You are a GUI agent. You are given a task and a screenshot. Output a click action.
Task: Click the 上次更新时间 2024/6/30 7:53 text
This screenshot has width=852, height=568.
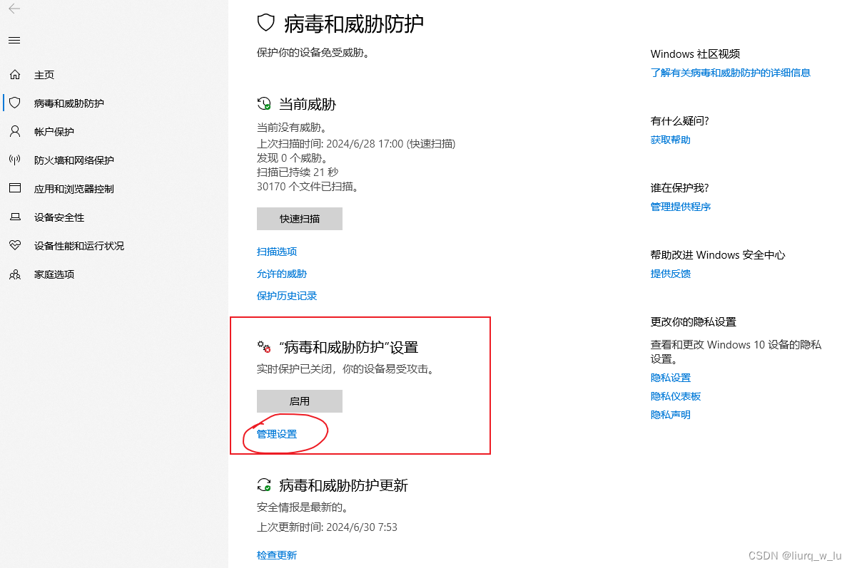click(327, 527)
